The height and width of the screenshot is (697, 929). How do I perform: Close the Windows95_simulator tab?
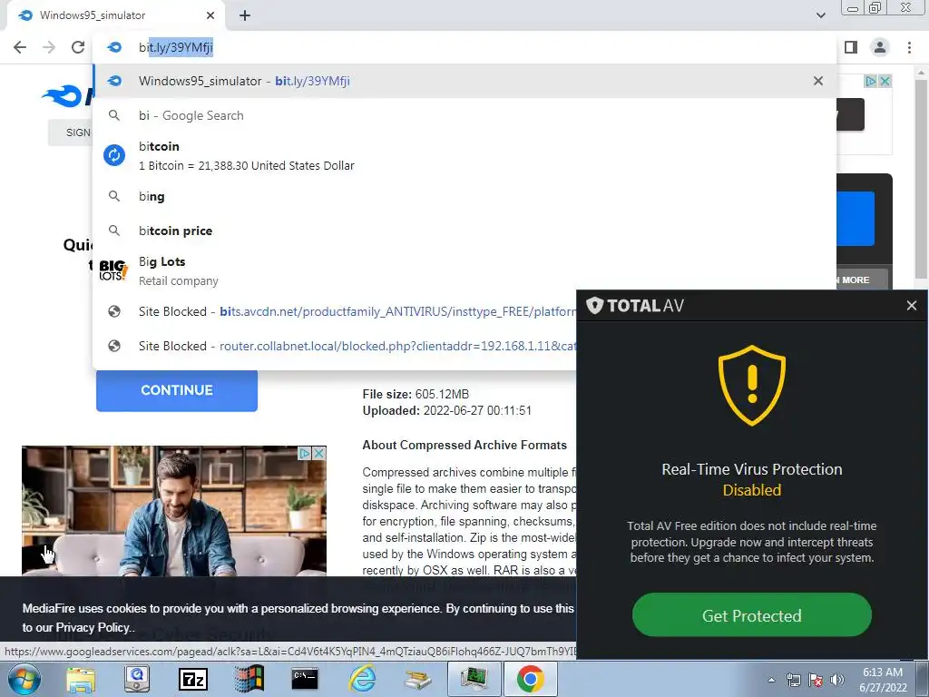tap(210, 15)
